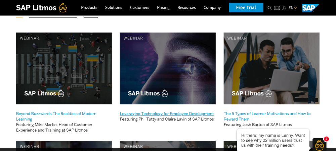Click the red chat notification badge
The image size is (336, 151).
coord(326,139)
